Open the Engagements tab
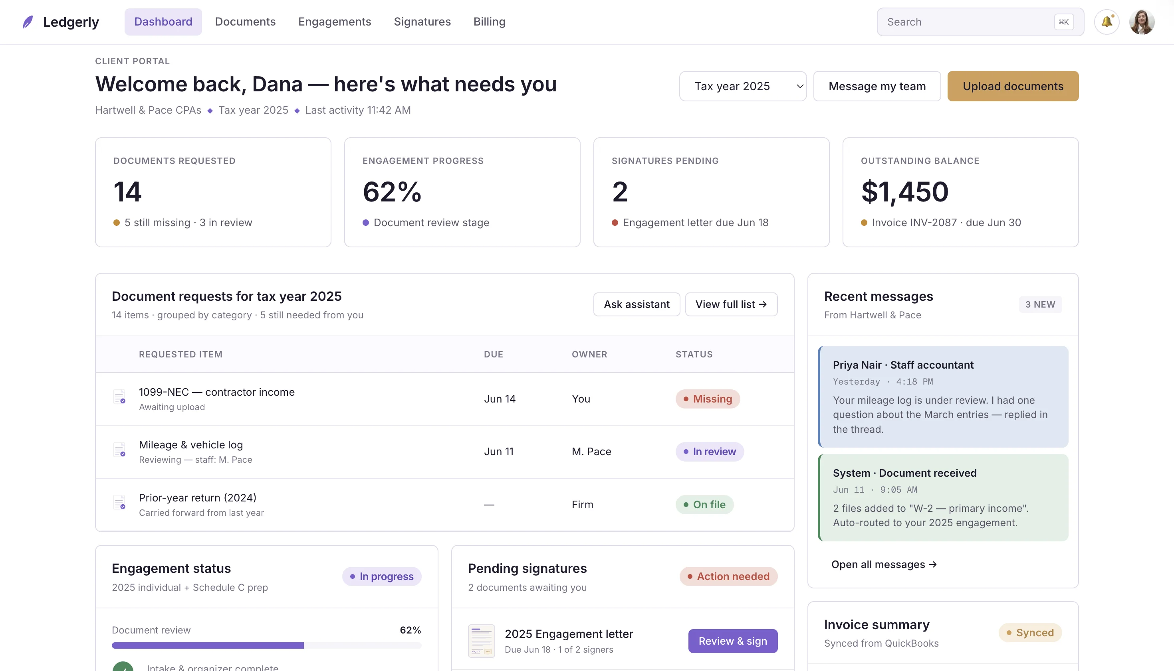Screen dimensions: 1174x671 click(x=335, y=22)
